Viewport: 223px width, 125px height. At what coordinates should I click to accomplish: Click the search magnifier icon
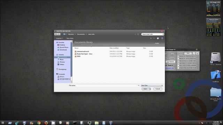pyautogui.click(x=163, y=34)
